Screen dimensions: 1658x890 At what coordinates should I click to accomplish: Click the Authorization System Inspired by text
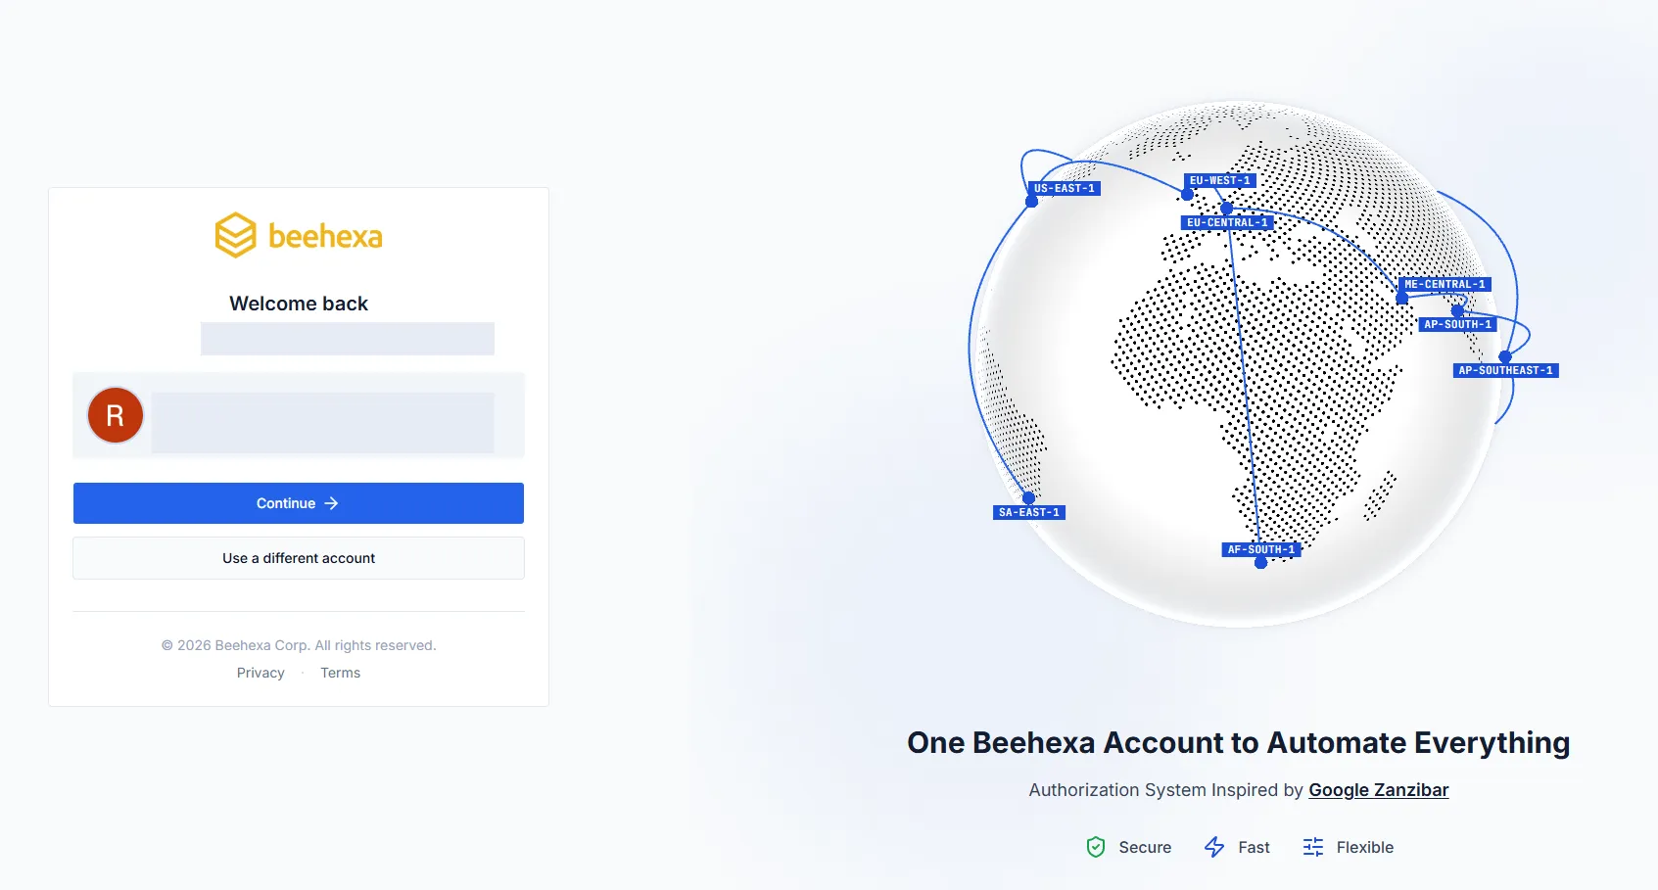click(x=1165, y=790)
